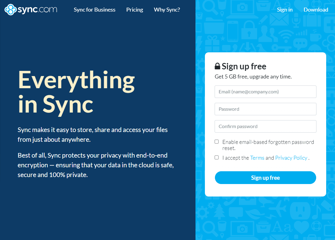Image resolution: width=335 pixels, height=240 pixels.
Task: Click the microphone icon in the background pattern
Action: coord(296,19)
